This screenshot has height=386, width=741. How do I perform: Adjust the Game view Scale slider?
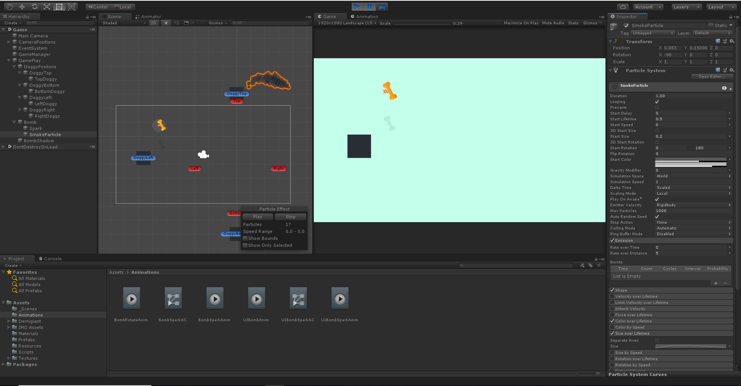(422, 23)
